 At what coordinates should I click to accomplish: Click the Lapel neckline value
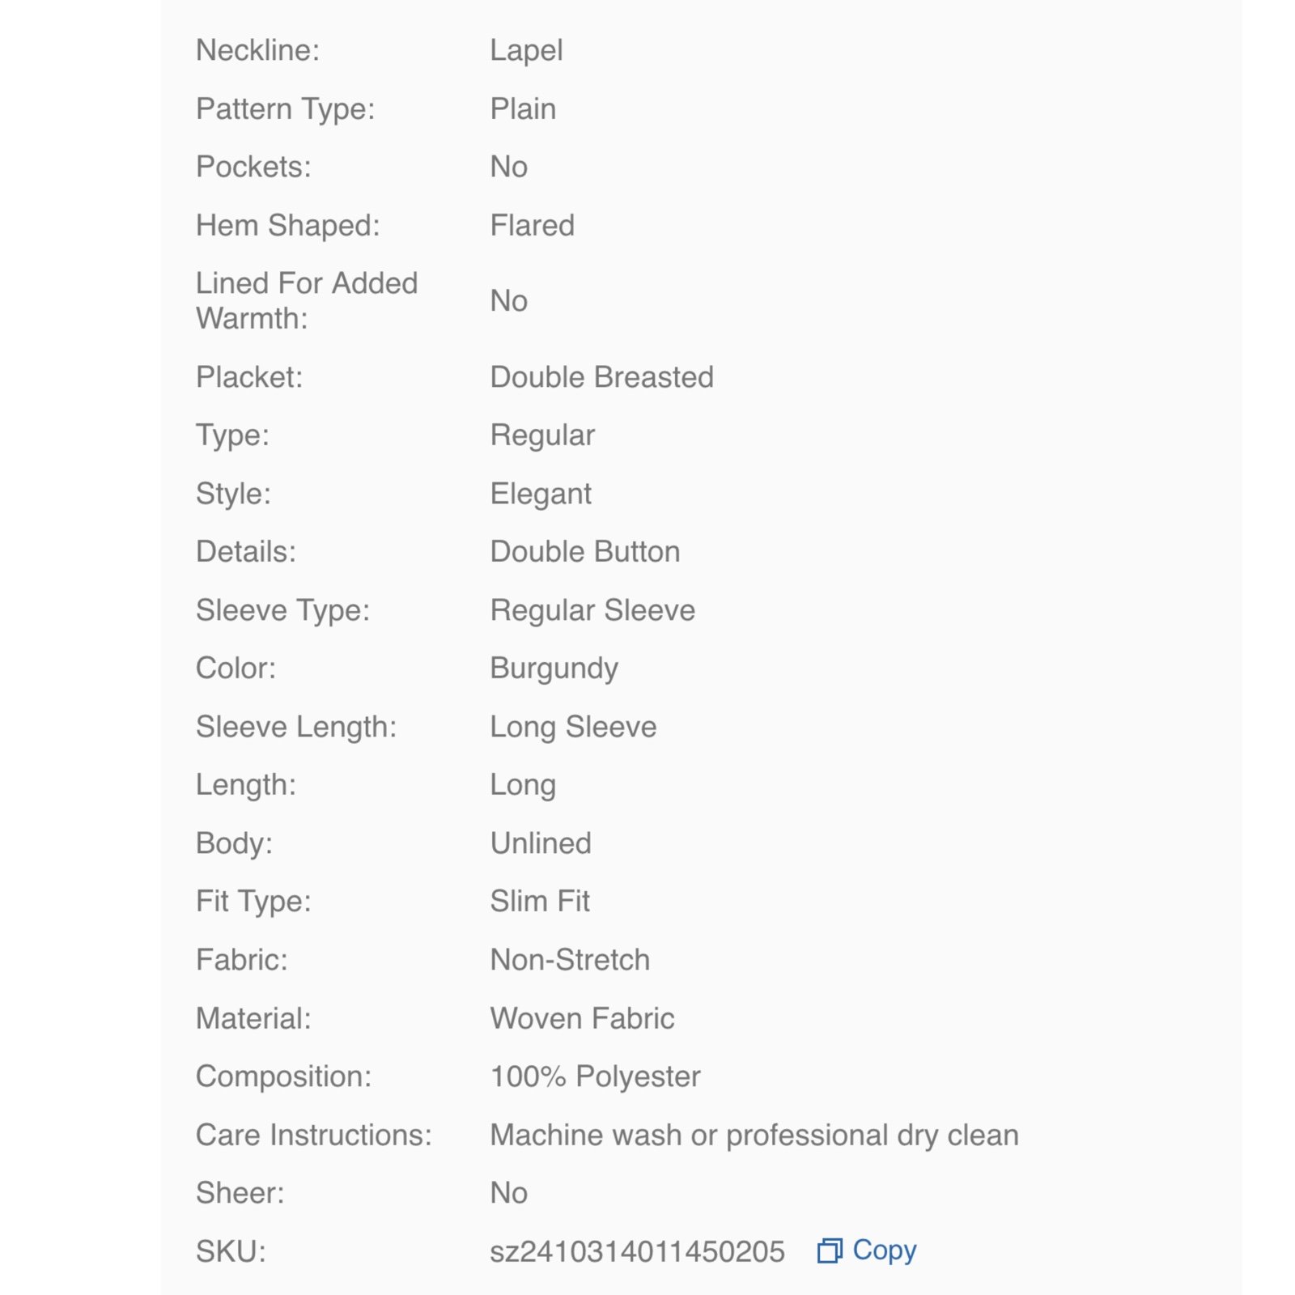[526, 51]
